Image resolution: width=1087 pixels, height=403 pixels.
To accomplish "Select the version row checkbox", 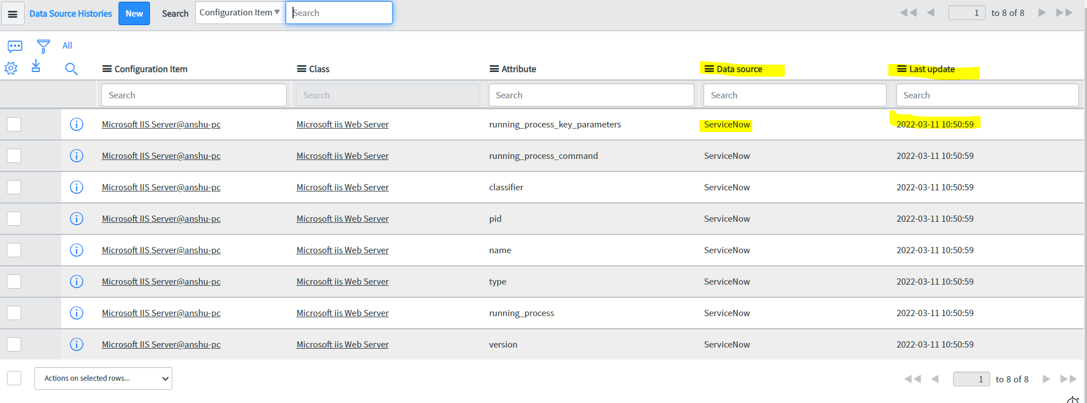I will (x=14, y=344).
